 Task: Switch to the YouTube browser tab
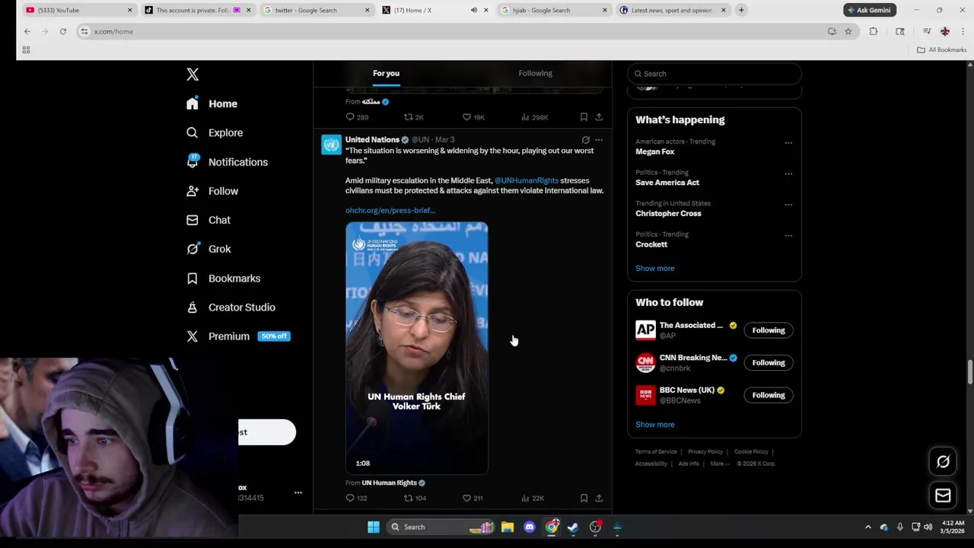coord(79,10)
